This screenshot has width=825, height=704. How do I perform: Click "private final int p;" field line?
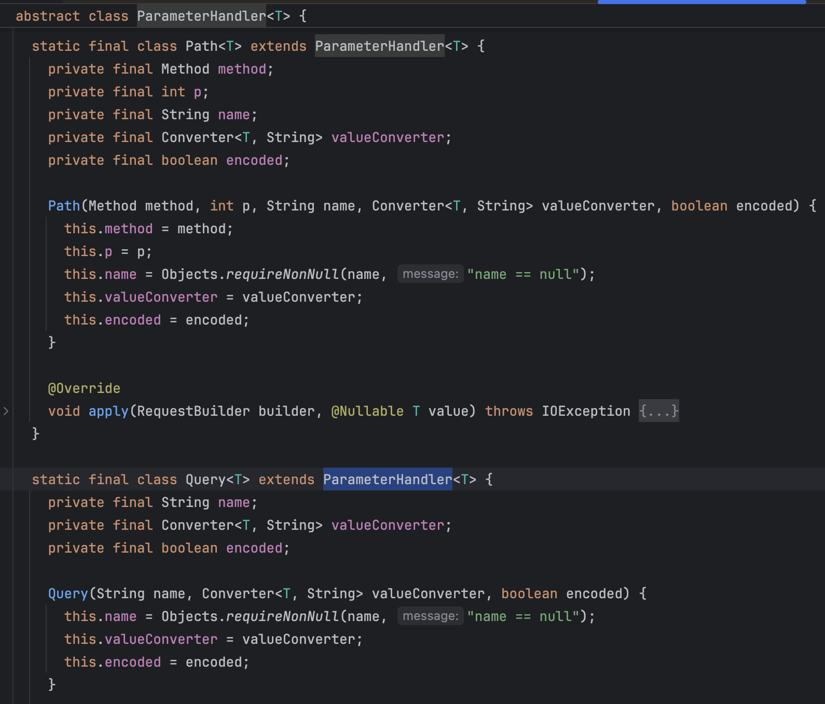129,92
